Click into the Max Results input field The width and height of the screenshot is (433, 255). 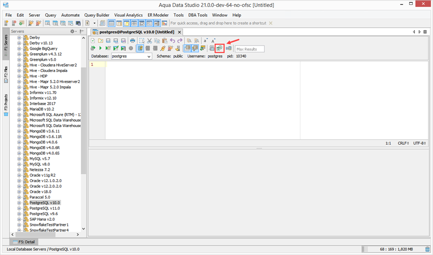249,49
